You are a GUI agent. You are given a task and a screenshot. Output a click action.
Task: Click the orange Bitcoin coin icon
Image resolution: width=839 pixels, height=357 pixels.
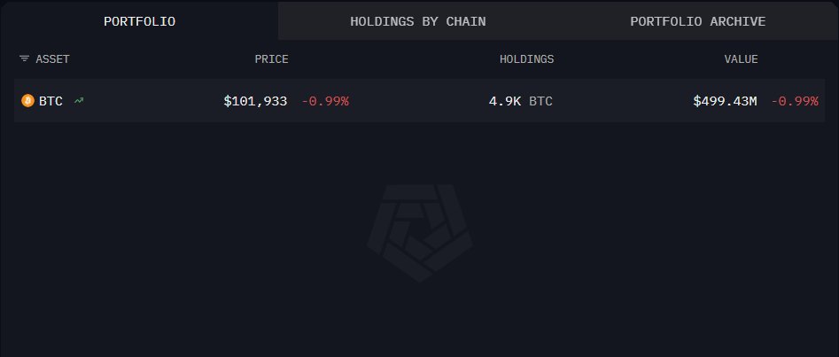27,101
